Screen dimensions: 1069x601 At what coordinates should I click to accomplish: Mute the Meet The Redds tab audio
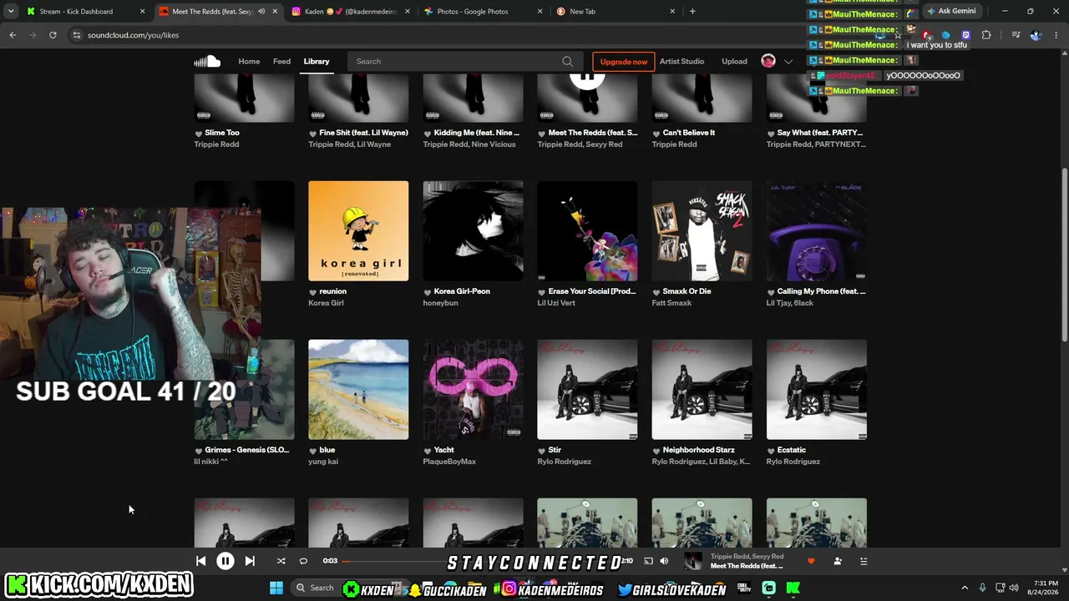coord(261,12)
